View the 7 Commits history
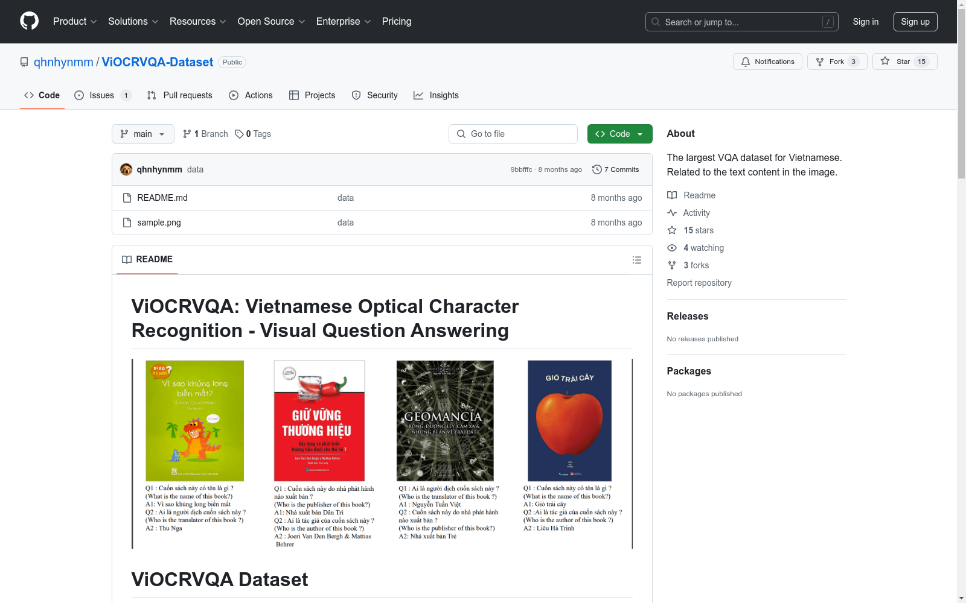This screenshot has width=966, height=603. point(616,169)
